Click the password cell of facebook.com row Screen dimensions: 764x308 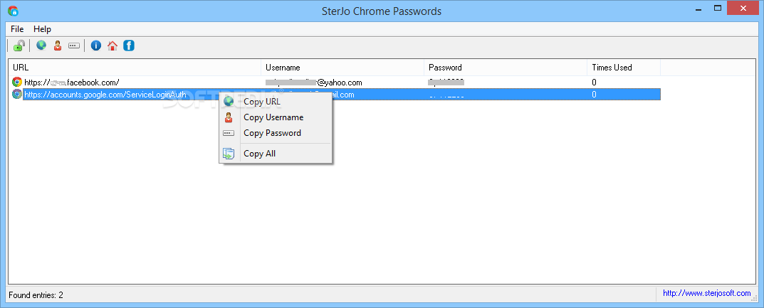446,83
